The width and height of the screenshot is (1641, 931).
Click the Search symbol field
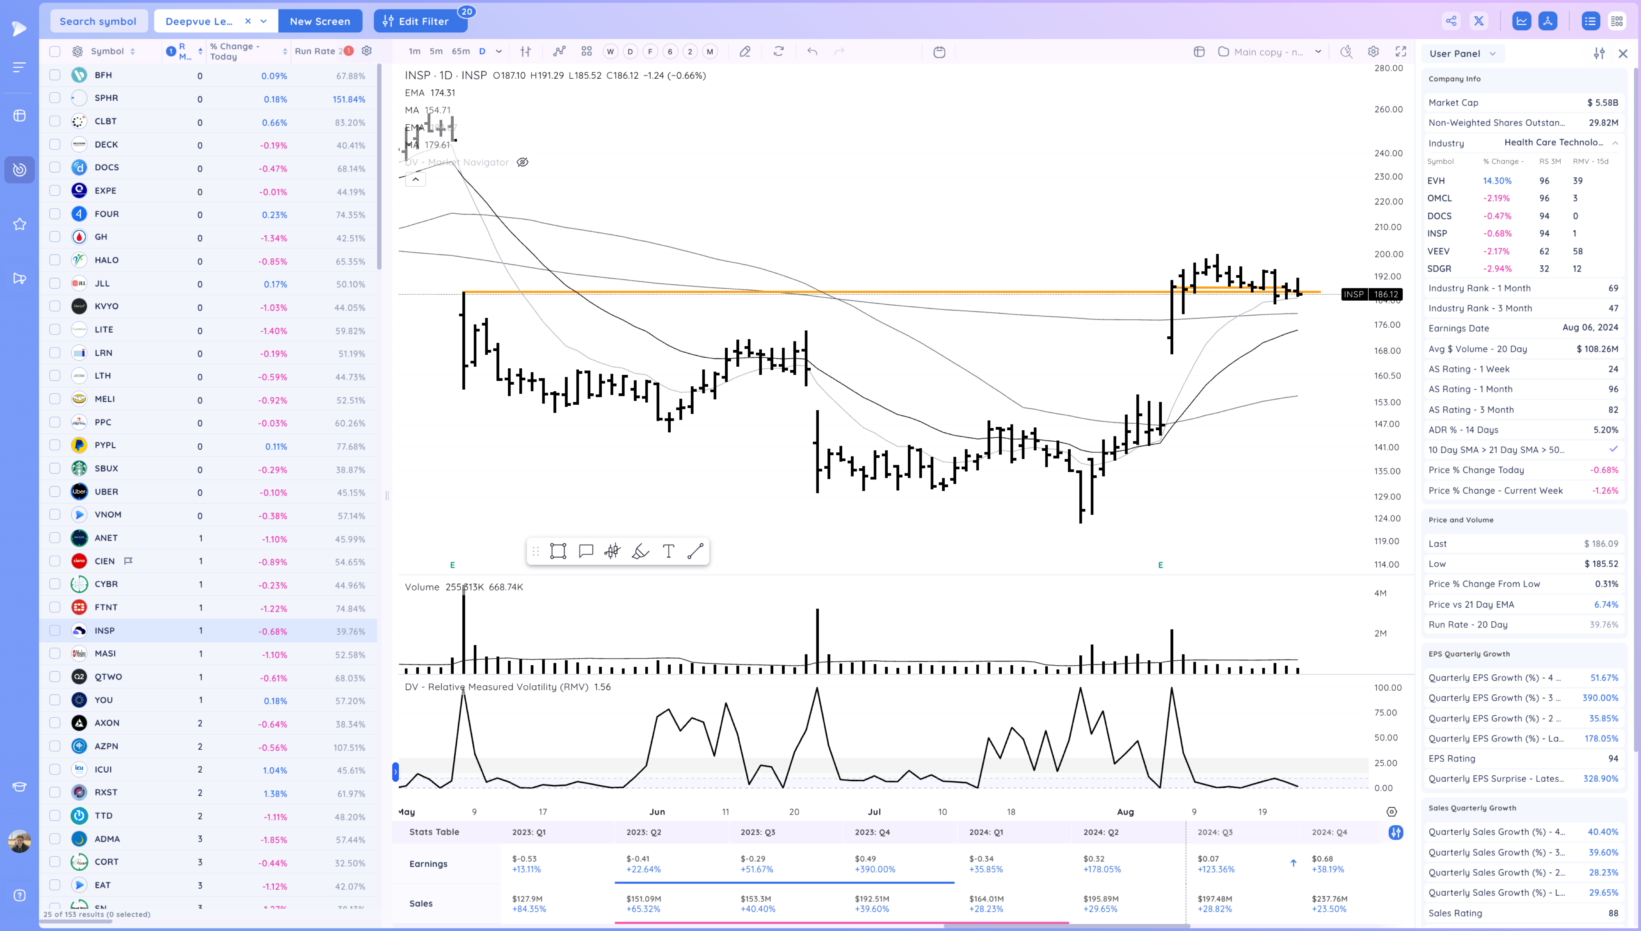coord(98,21)
